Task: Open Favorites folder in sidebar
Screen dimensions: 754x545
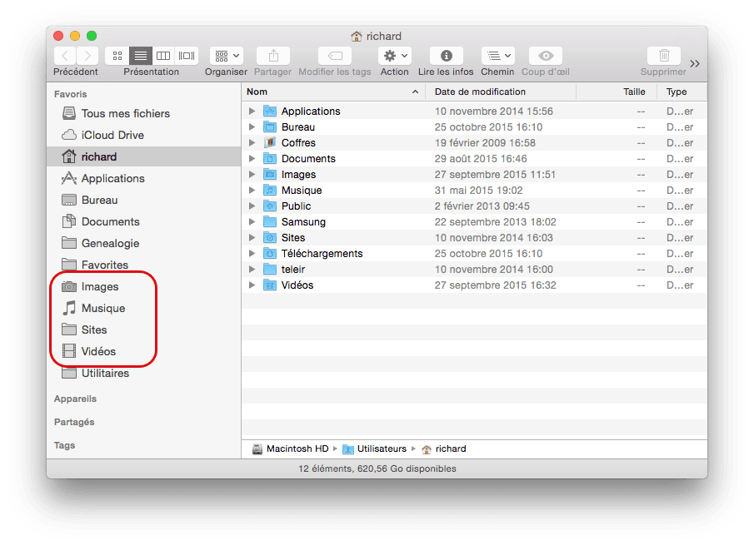Action: (144, 265)
